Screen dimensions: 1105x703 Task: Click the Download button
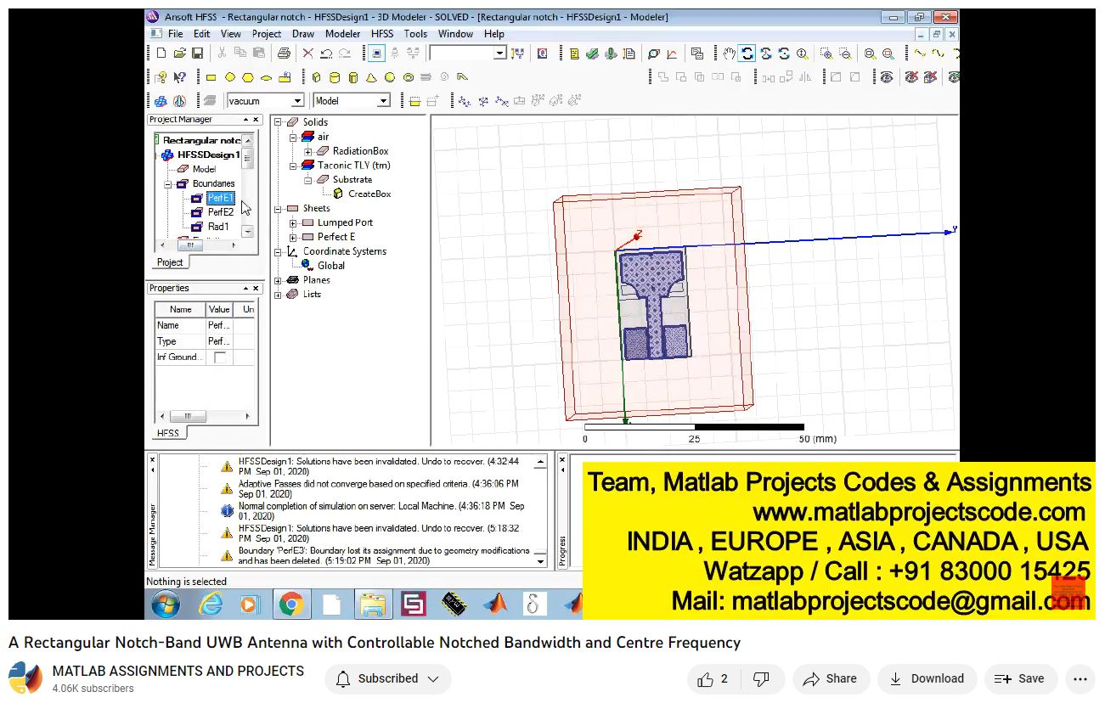pyautogui.click(x=927, y=678)
